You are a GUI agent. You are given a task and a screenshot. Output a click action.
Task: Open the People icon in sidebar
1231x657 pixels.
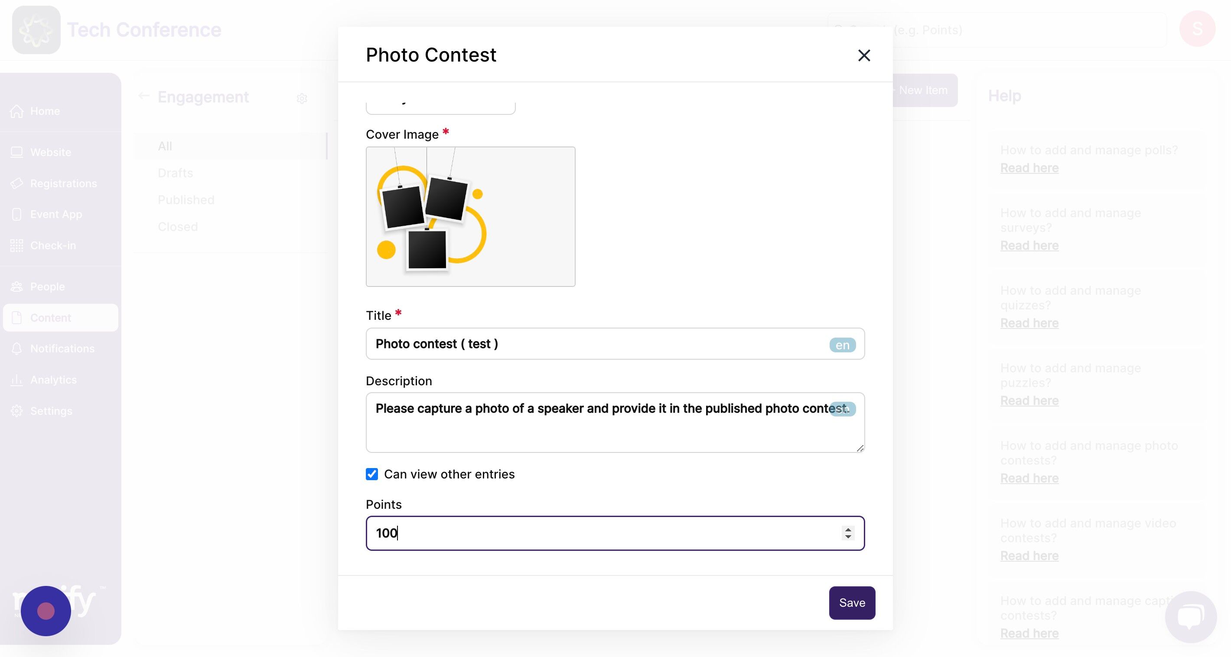17,286
